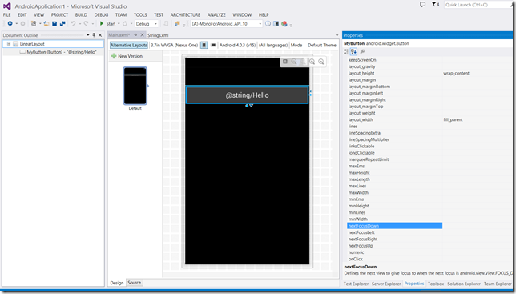Open the ANALYZE menu
516x294 pixels.
coord(216,14)
